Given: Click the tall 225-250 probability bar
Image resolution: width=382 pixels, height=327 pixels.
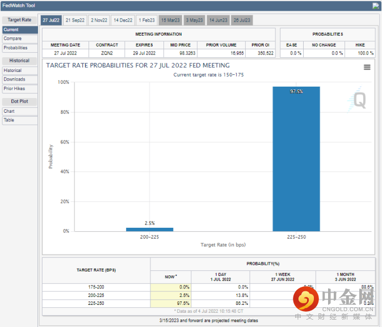Looking at the screenshot, I should (296, 159).
